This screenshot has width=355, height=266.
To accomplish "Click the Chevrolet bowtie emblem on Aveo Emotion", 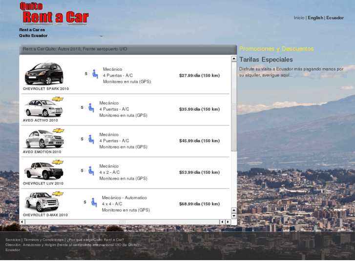I will click(59, 130).
